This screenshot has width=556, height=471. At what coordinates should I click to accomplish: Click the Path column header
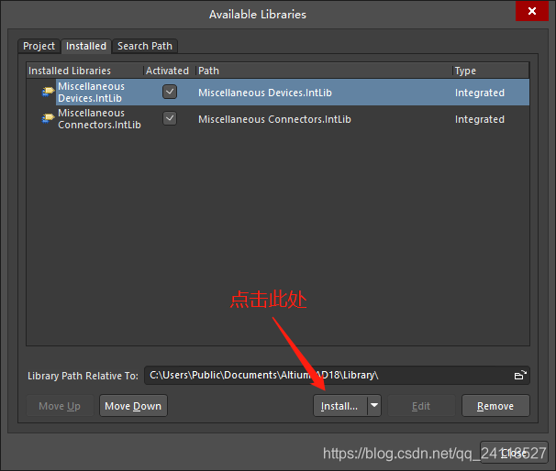point(324,71)
